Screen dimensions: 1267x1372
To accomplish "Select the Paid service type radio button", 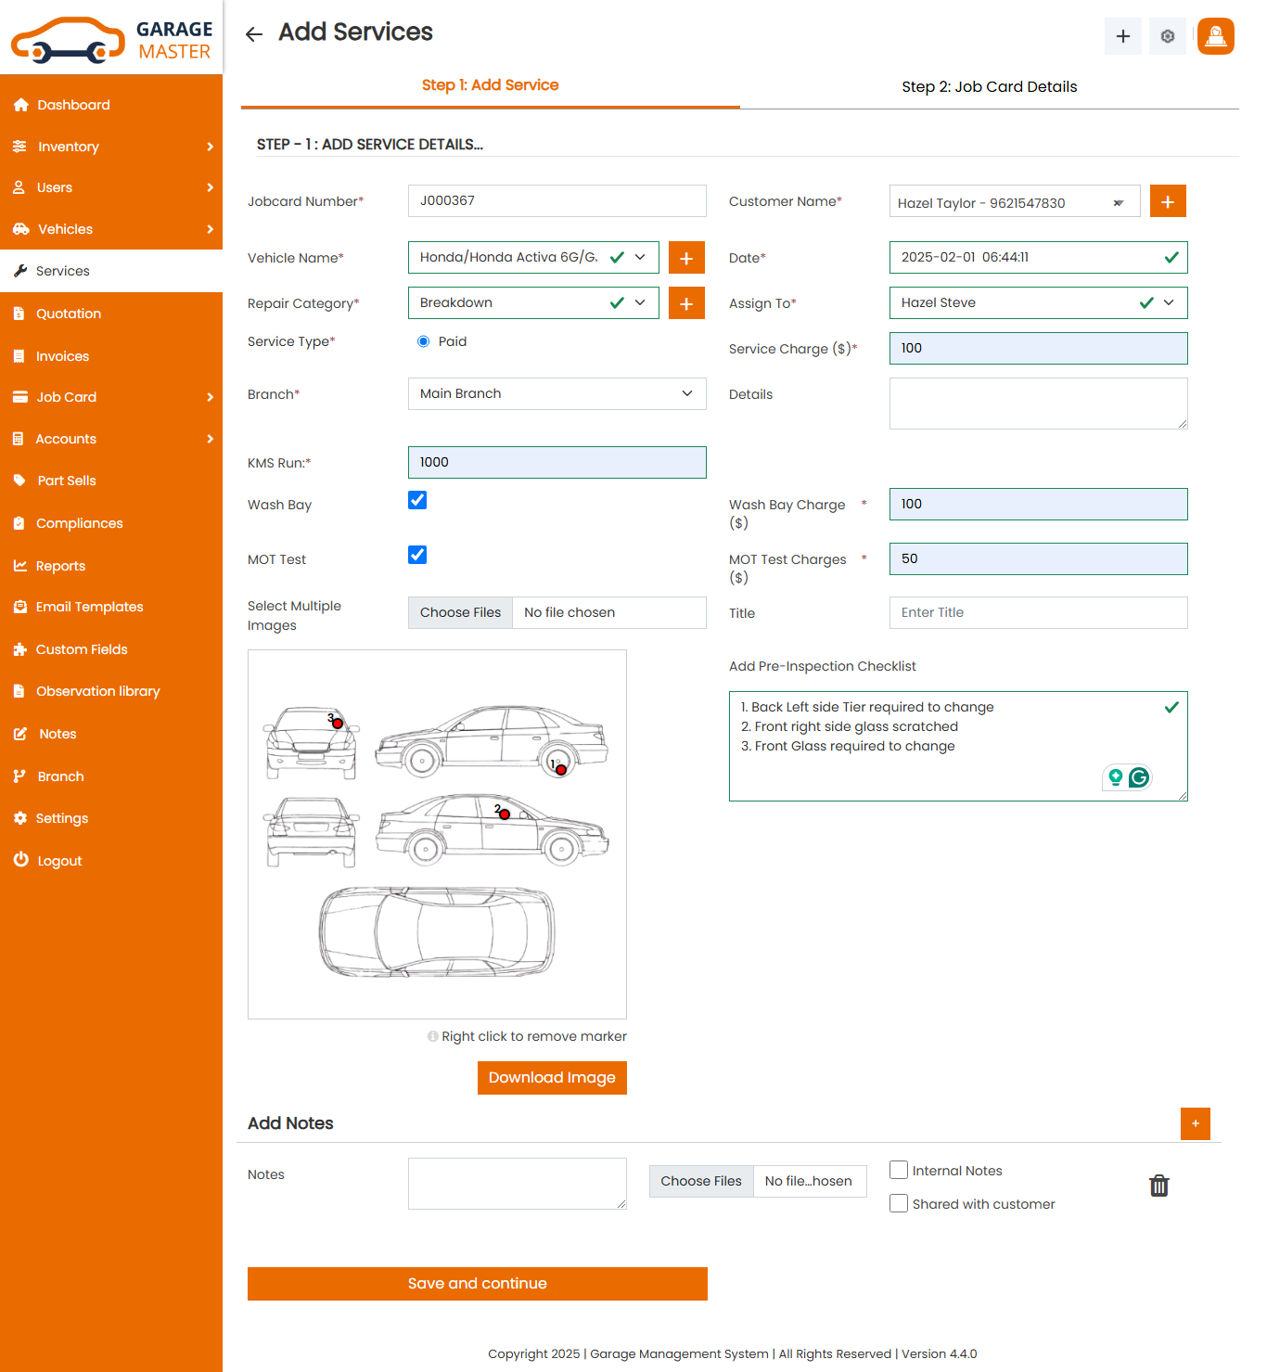I will coord(424,341).
